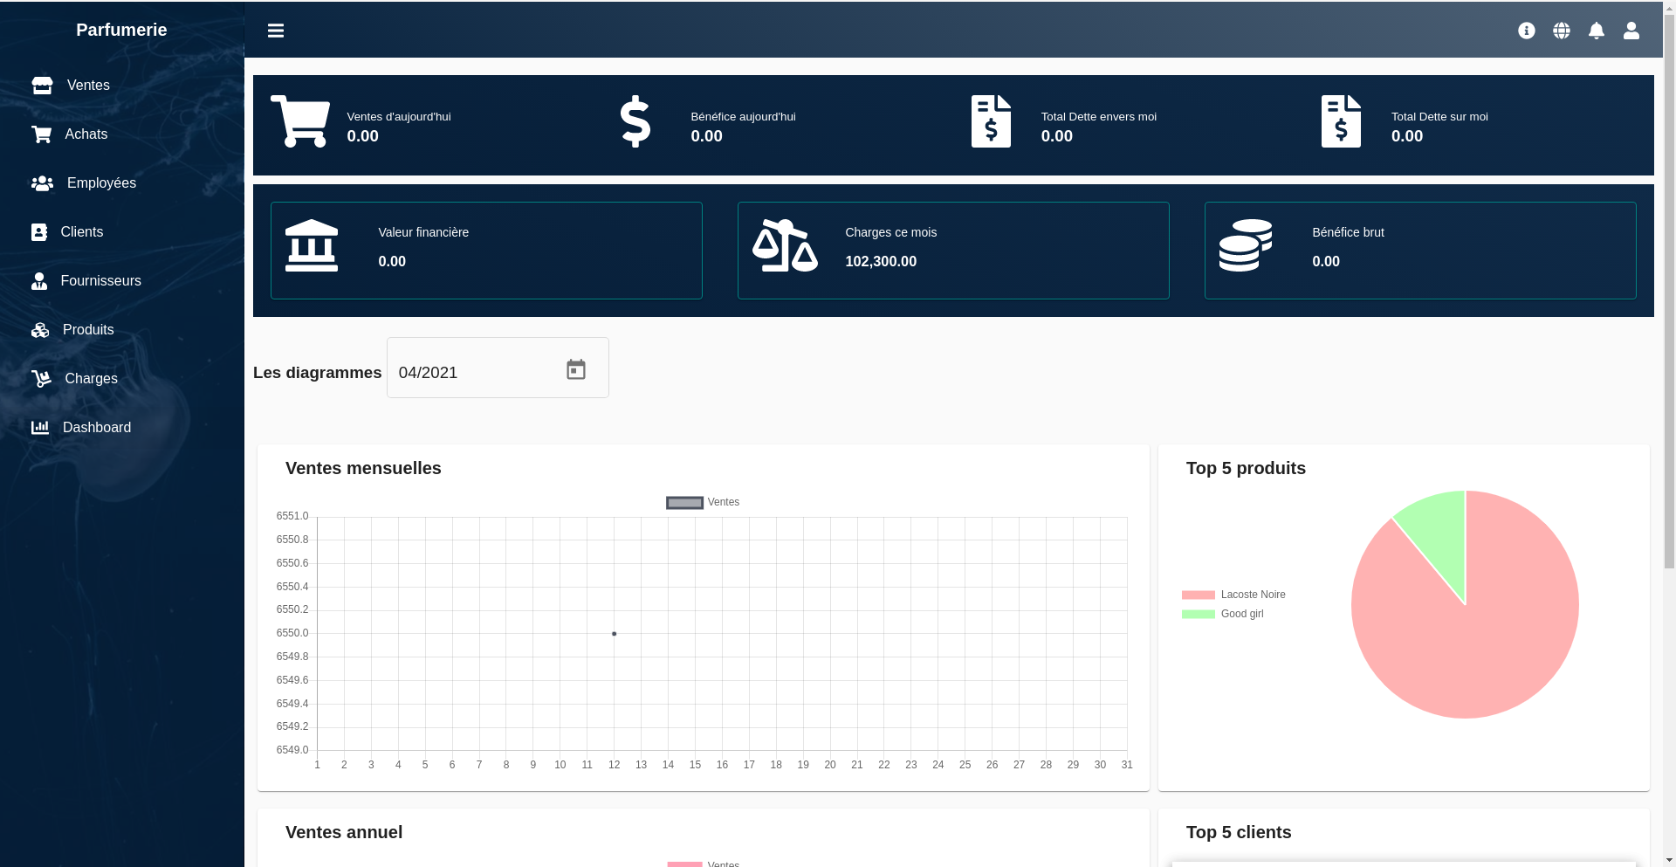Open the Dashboard menu entry
1676x867 pixels.
pos(97,427)
